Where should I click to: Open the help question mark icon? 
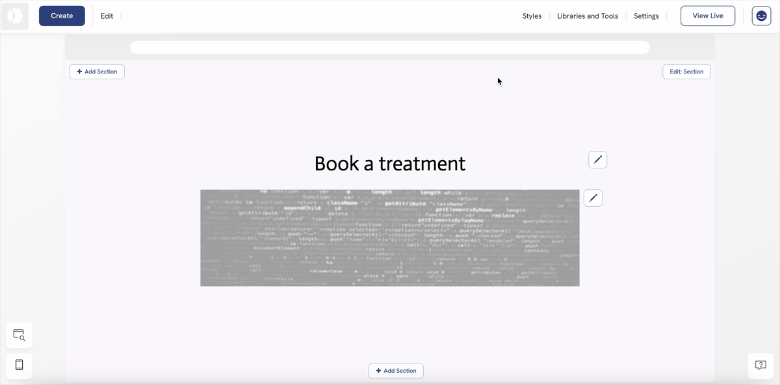[760, 365]
